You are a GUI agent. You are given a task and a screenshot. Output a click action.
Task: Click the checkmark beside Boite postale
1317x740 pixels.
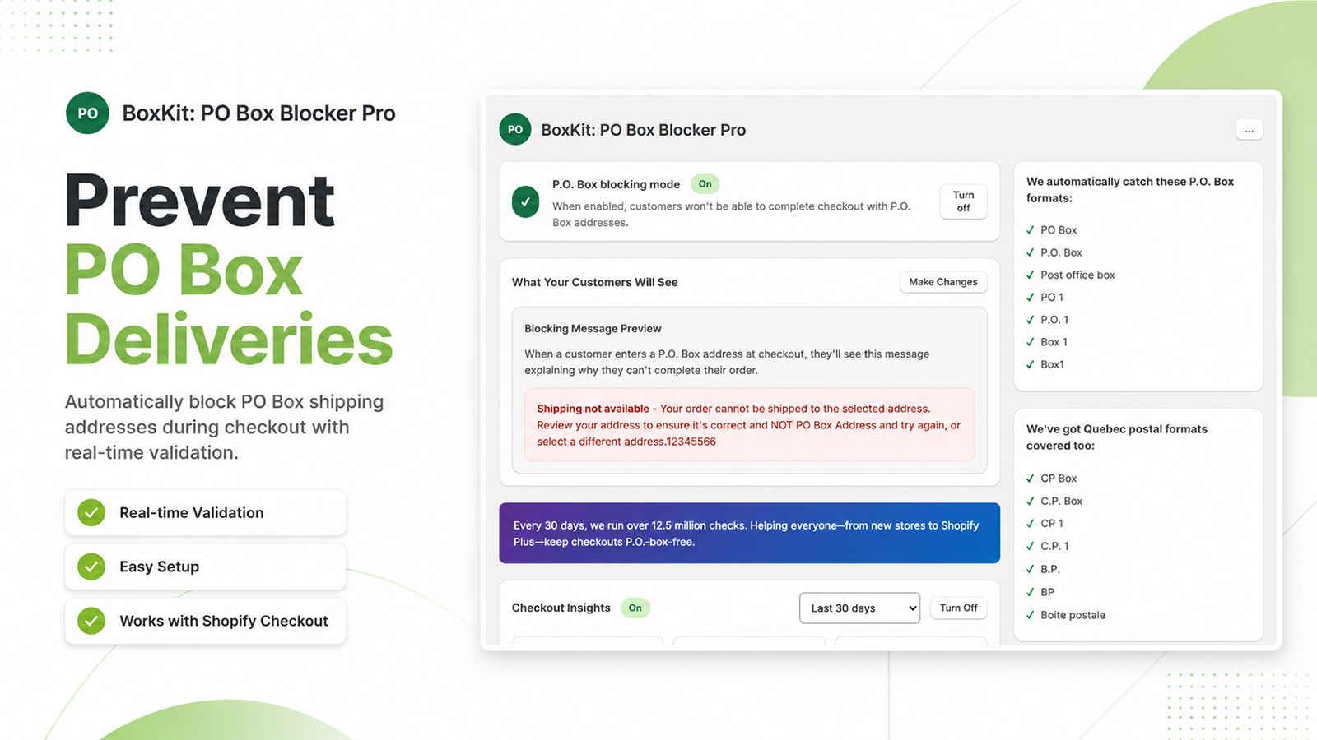click(1031, 615)
